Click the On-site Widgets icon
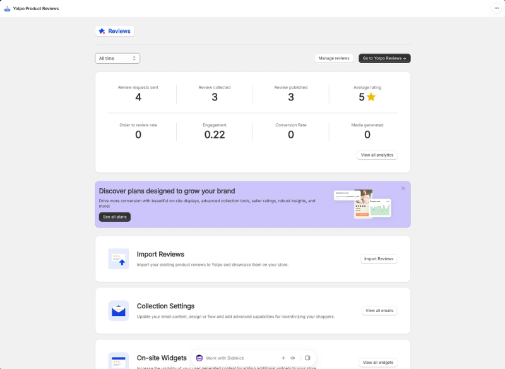 [119, 361]
